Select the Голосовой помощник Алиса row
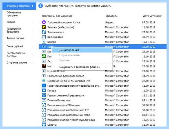The width and height of the screenshot is (169, 129). (103, 22)
